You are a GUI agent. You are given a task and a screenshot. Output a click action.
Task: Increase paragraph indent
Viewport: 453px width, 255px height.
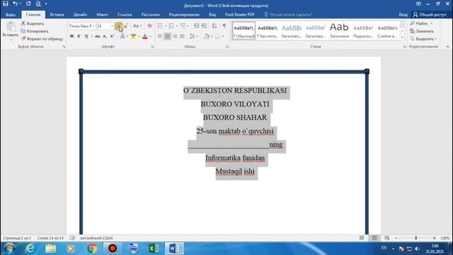(x=204, y=26)
